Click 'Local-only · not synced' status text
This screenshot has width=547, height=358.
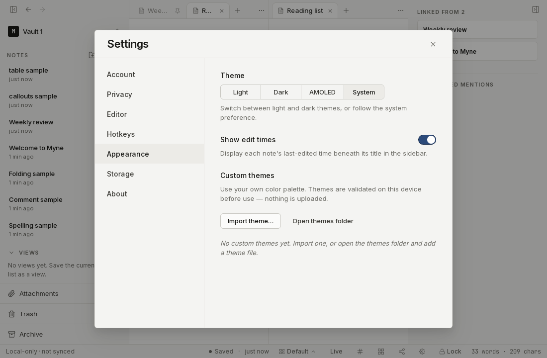pyautogui.click(x=40, y=352)
